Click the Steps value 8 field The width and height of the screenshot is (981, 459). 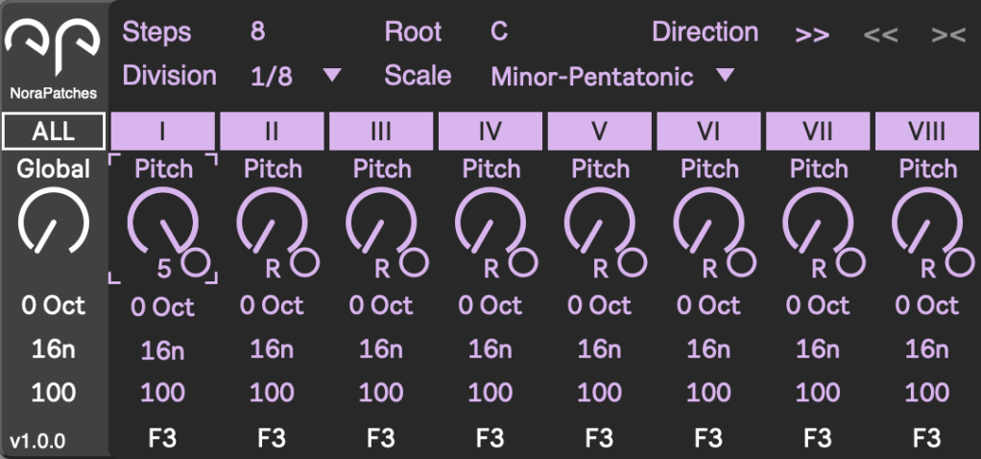pyautogui.click(x=258, y=32)
